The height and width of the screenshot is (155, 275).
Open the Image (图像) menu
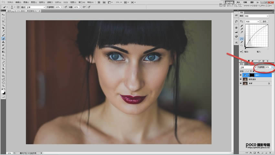[26, 2]
